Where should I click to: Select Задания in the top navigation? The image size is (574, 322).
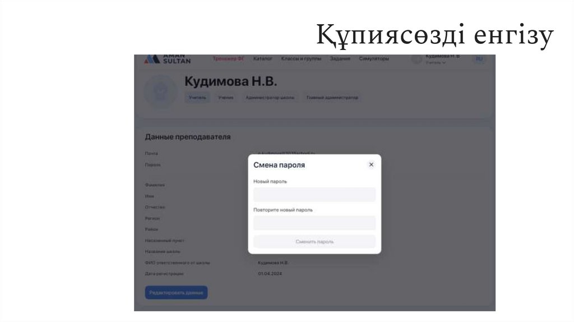tap(340, 58)
